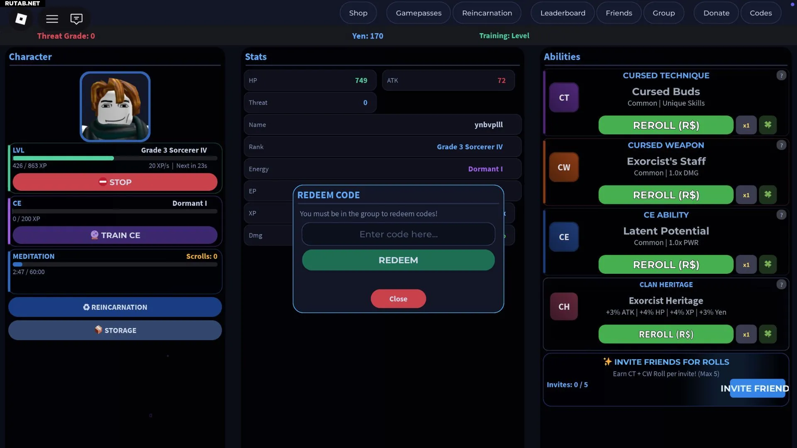This screenshot has width=797, height=448.
Task: Toggle x1 roll multiplier for CE Ability
Action: pyautogui.click(x=746, y=265)
